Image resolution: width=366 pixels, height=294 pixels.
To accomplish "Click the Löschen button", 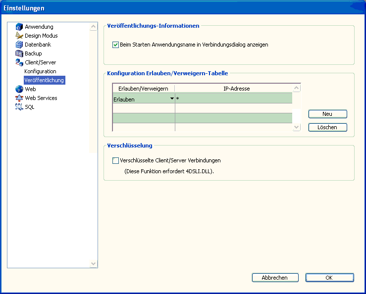I will [x=327, y=127].
